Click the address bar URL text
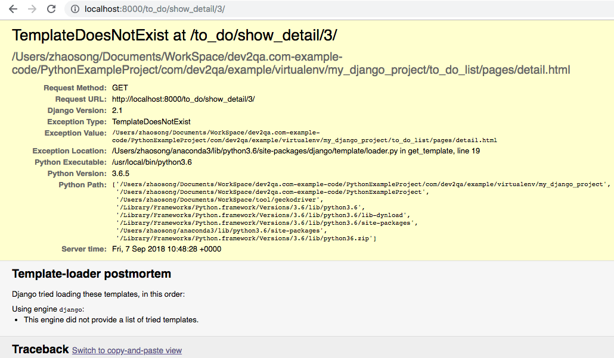Image resolution: width=614 pixels, height=358 pixels. click(154, 9)
